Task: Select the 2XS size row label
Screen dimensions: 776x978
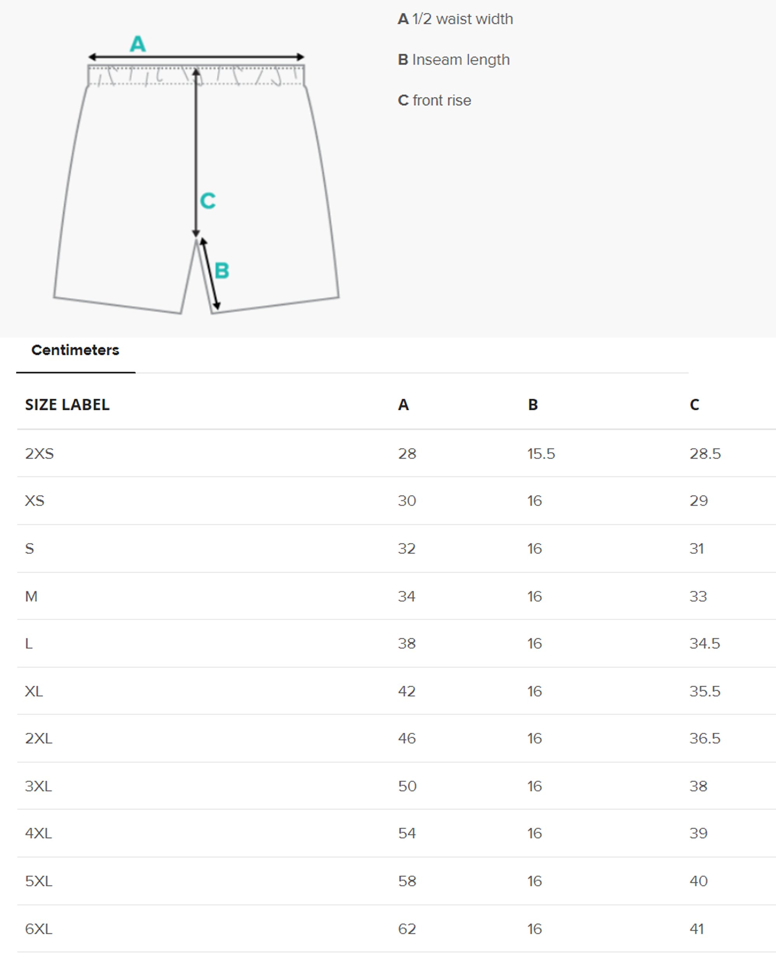Action: click(x=40, y=454)
